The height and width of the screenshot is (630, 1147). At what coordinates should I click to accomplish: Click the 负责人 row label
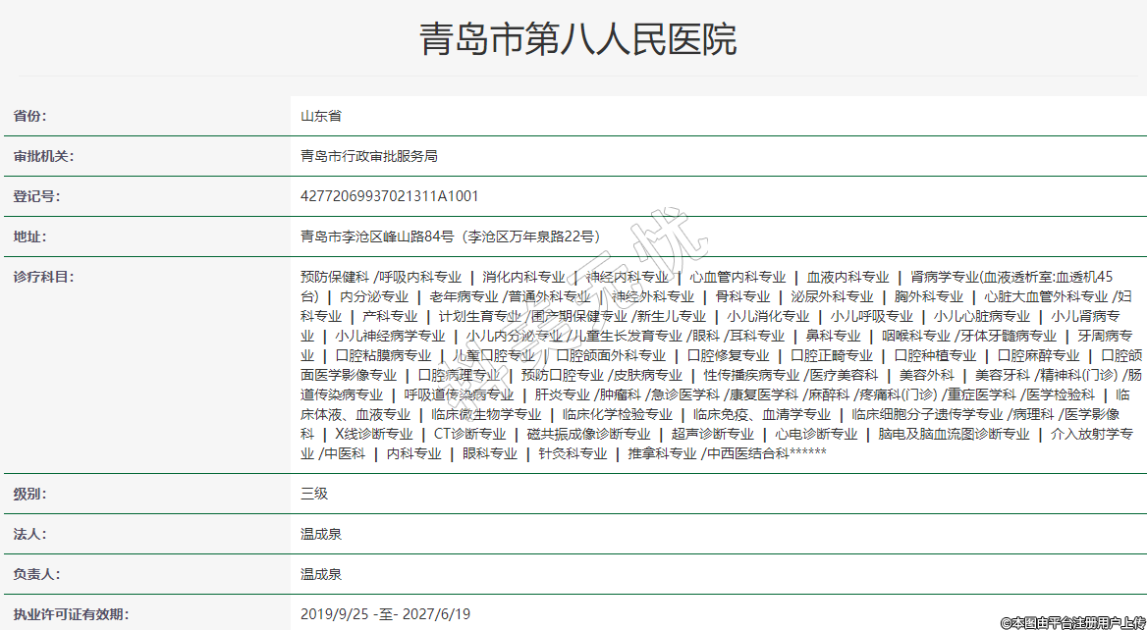tap(36, 574)
